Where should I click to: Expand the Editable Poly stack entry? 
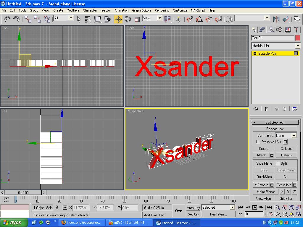pos(255,53)
